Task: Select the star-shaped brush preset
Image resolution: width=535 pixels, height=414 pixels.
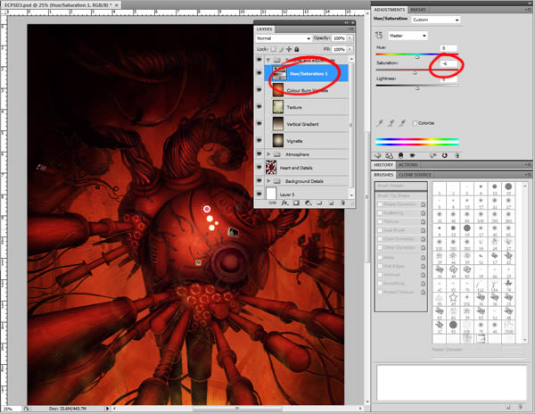Action: point(453,297)
